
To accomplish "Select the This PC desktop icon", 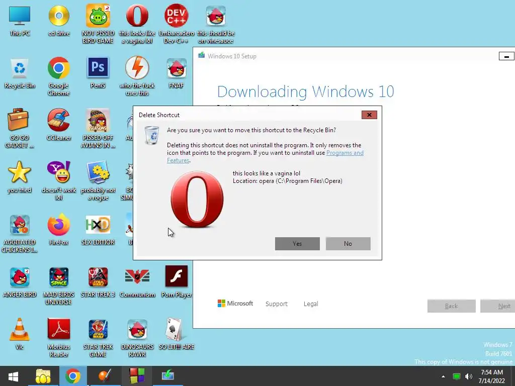I will click(x=20, y=20).
